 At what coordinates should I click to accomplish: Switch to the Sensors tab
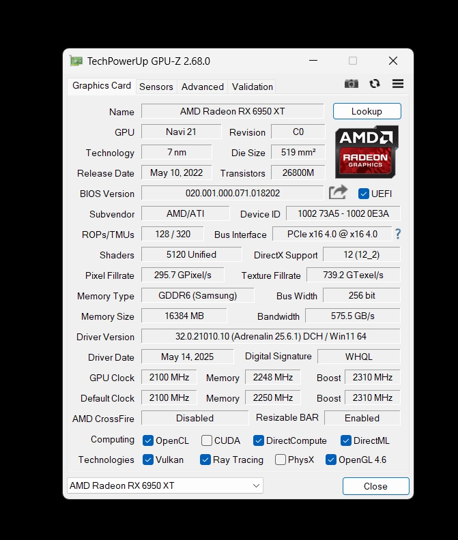pyautogui.click(x=156, y=87)
